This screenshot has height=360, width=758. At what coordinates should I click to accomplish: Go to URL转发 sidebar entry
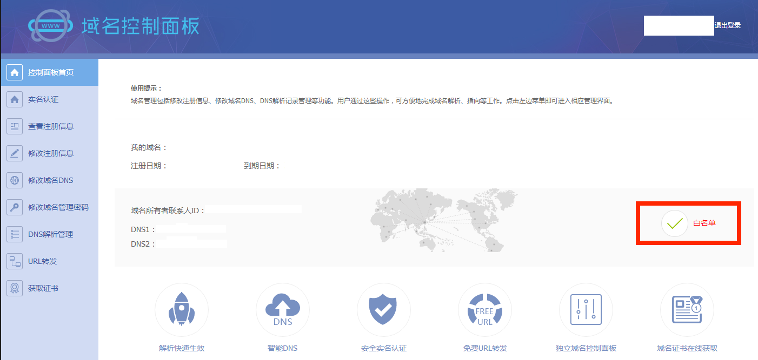click(49, 261)
